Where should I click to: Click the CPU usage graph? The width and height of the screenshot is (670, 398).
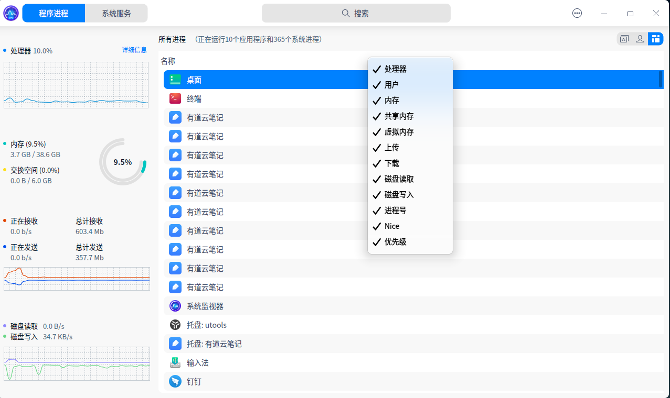(77, 85)
